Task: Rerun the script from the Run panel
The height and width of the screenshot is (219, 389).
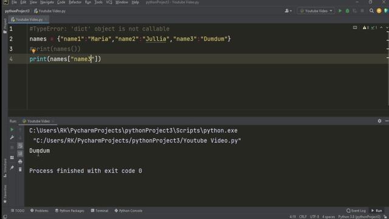Action: pyautogui.click(x=12, y=130)
